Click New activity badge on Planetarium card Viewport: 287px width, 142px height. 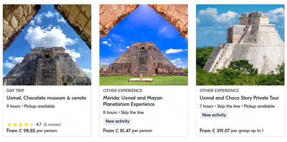click(118, 121)
